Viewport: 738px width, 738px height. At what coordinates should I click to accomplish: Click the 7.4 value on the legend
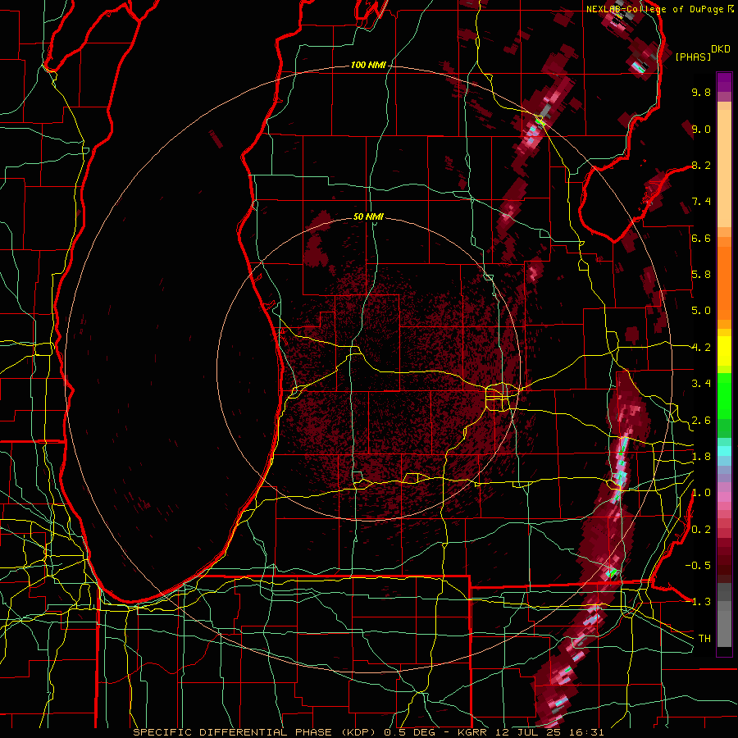pos(701,202)
